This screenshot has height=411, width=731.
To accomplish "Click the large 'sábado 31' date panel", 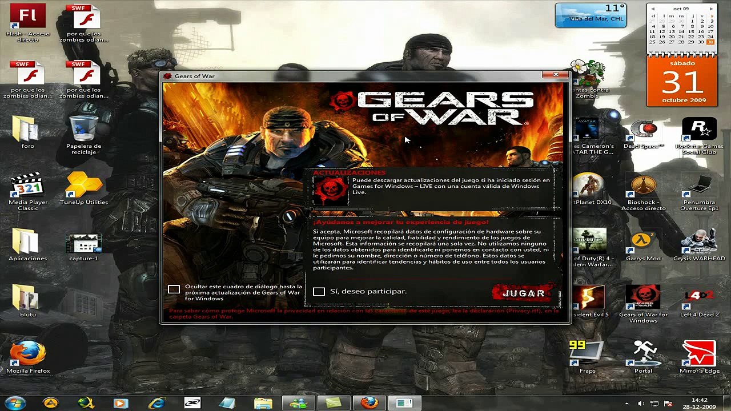I will 682,81.
